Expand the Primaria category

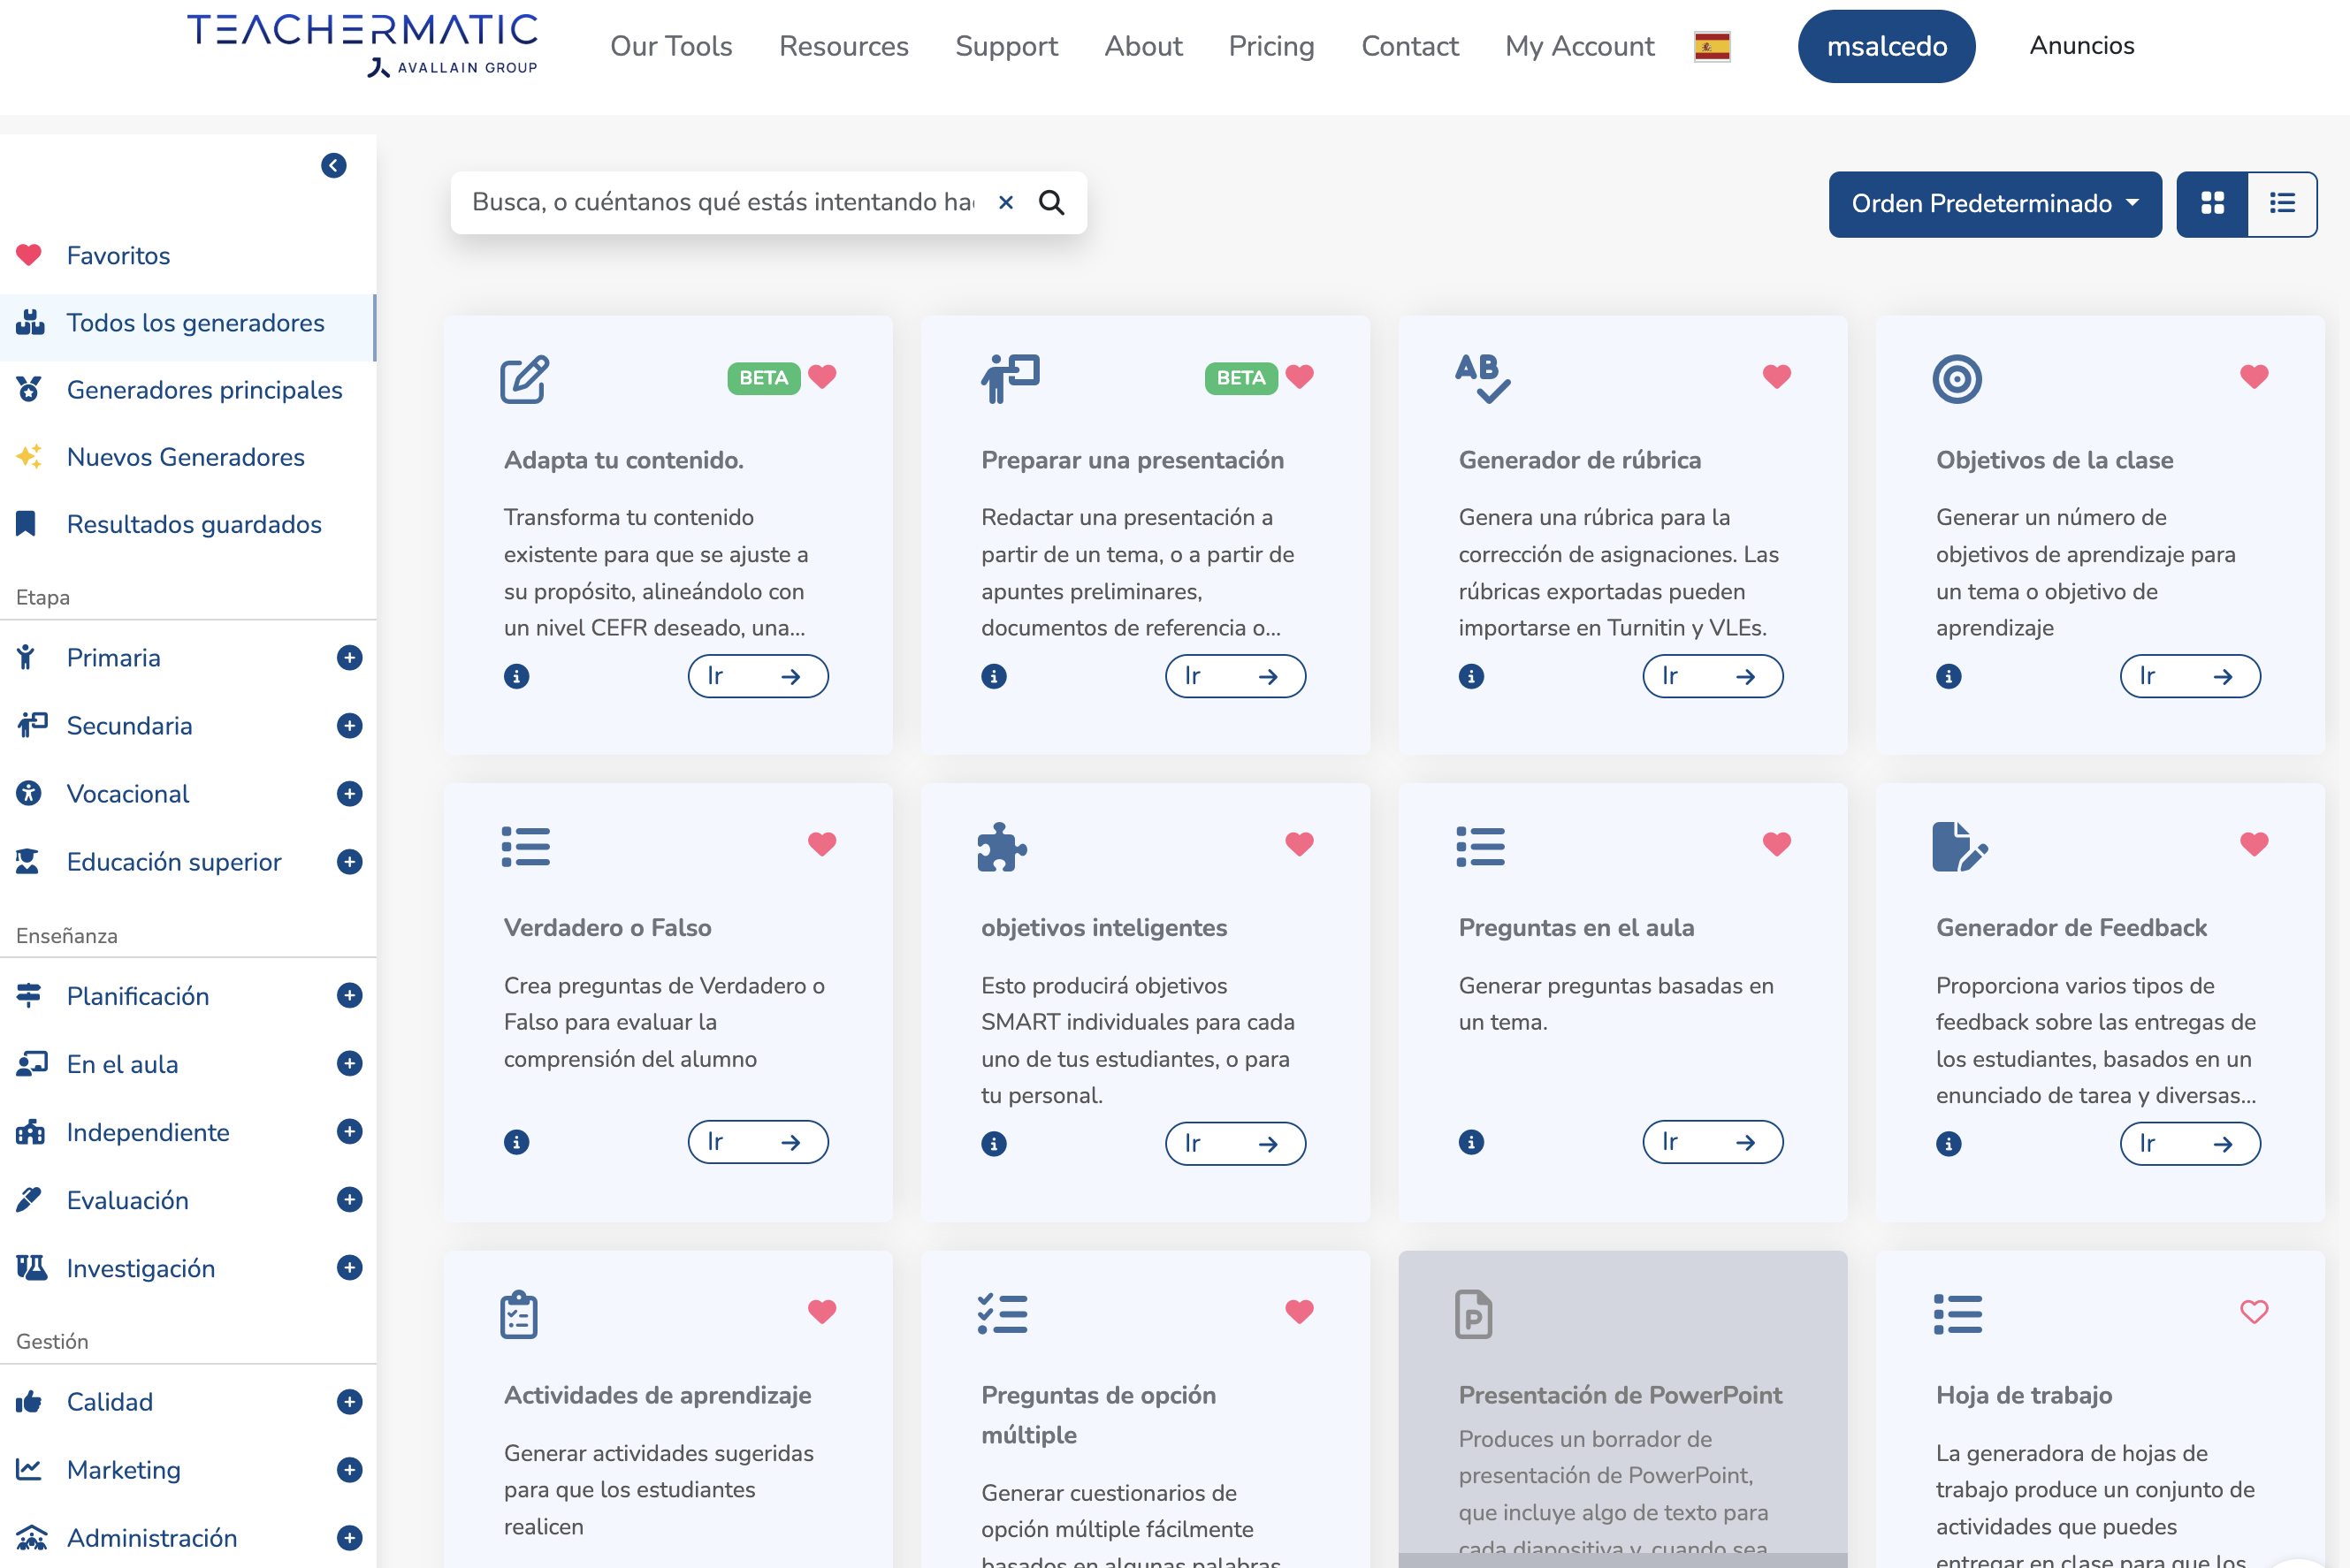pyautogui.click(x=349, y=657)
